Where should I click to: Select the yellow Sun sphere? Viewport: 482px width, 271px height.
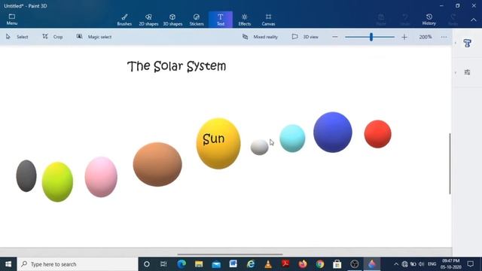pyautogui.click(x=218, y=144)
